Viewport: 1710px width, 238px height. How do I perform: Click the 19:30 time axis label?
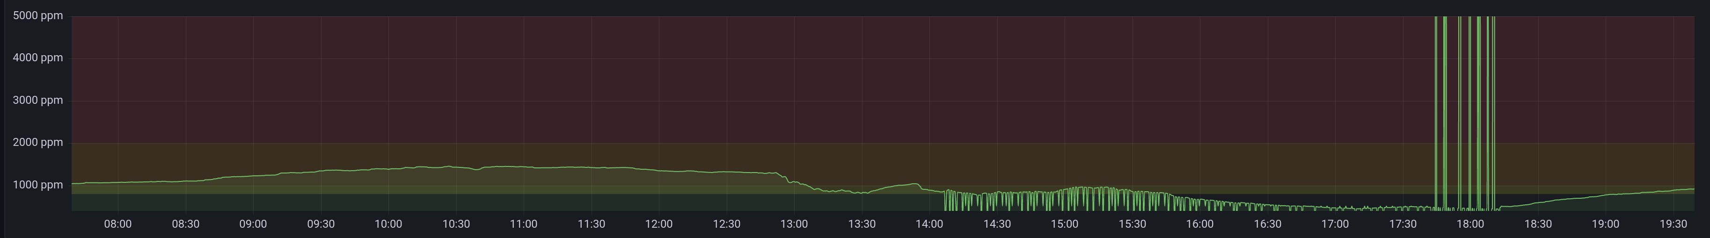click(x=1673, y=224)
